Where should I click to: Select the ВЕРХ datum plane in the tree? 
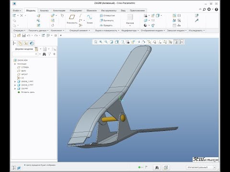[x=22, y=71]
